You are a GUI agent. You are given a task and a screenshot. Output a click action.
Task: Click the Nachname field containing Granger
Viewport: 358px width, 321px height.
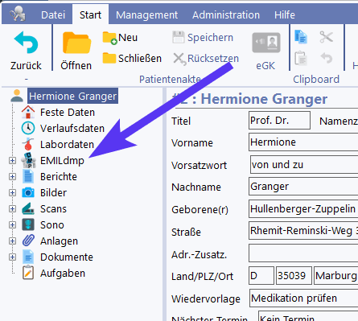(303, 186)
